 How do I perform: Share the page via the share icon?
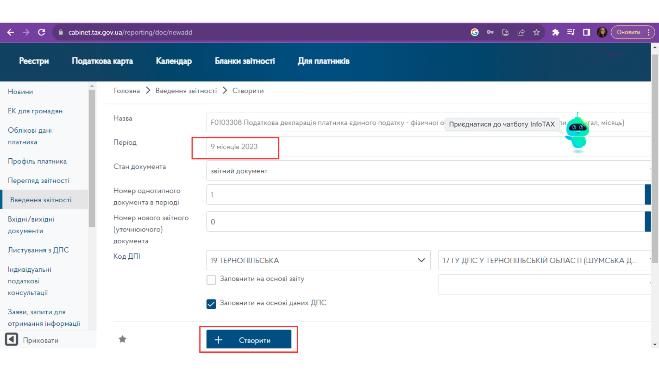pos(521,32)
